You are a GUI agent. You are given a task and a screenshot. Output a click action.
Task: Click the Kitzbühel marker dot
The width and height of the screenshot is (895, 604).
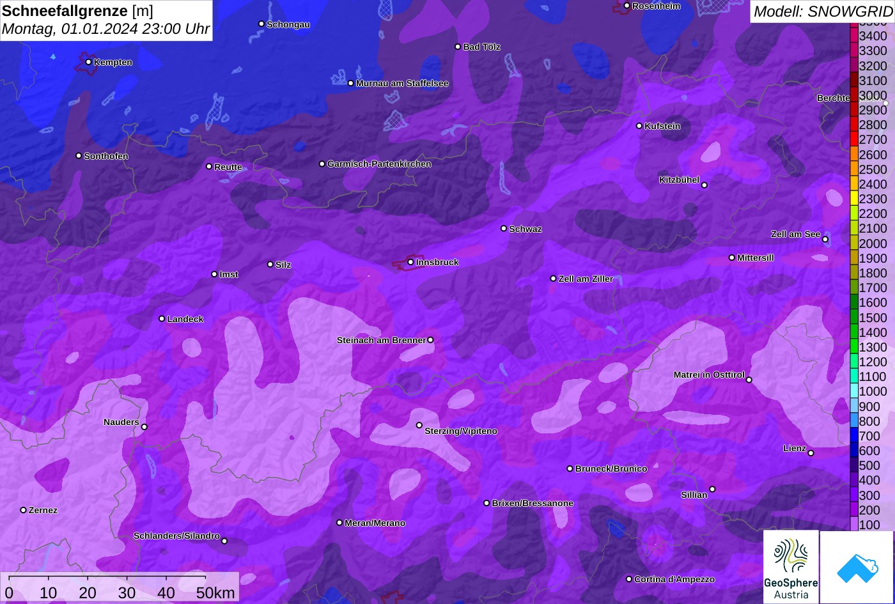click(x=704, y=185)
